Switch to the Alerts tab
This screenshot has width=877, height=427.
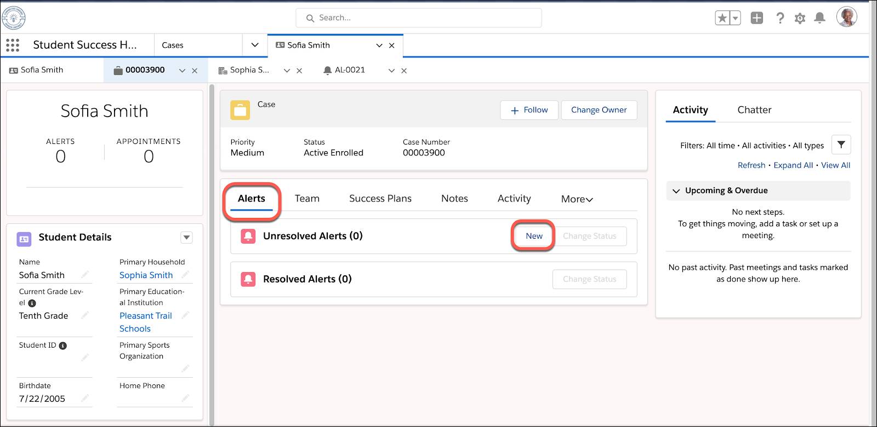pos(252,199)
